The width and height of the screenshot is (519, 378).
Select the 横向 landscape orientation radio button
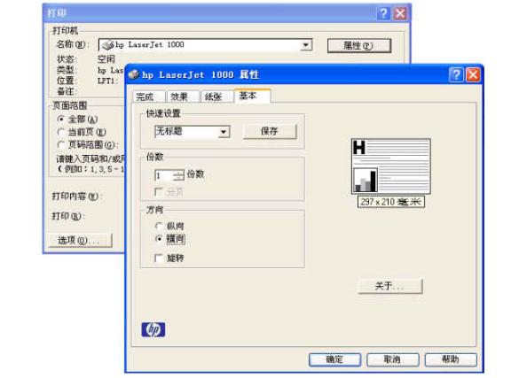coord(159,238)
